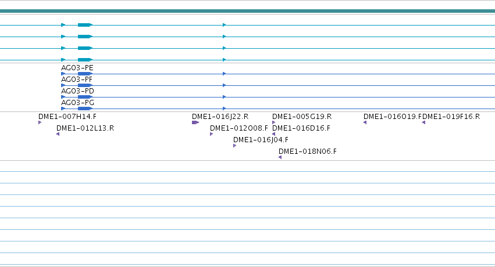This screenshot has width=495, height=267.
Task: Select the AGO3-PG transcript label
Action: [x=77, y=103]
